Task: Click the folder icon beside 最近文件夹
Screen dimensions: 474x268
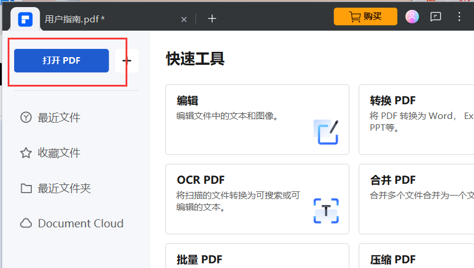Action: (26, 188)
